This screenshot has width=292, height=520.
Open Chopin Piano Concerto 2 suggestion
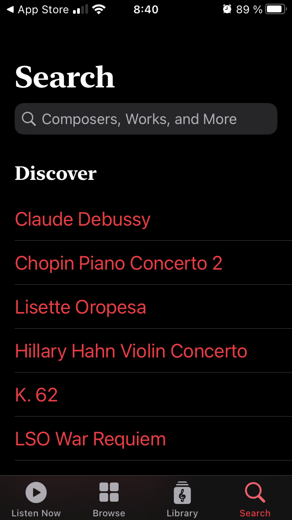[119, 263]
